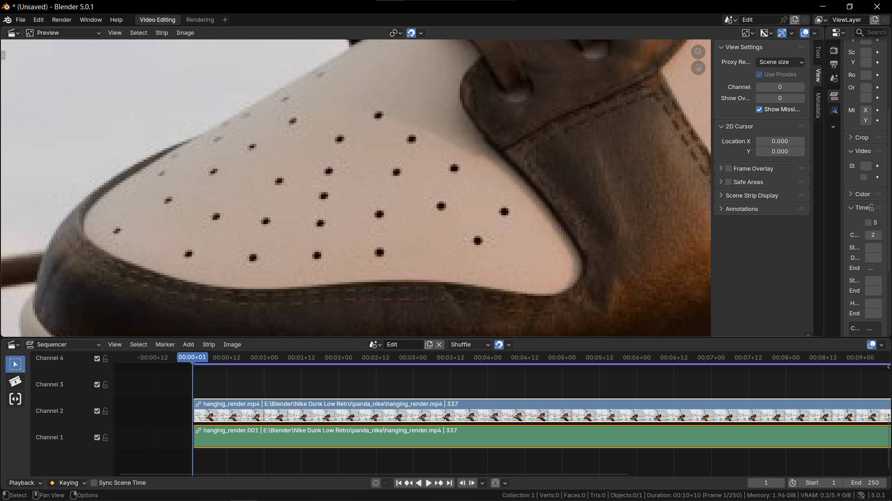Viewport: 892px width, 501px height.
Task: Play the animation forward
Action: 428,483
